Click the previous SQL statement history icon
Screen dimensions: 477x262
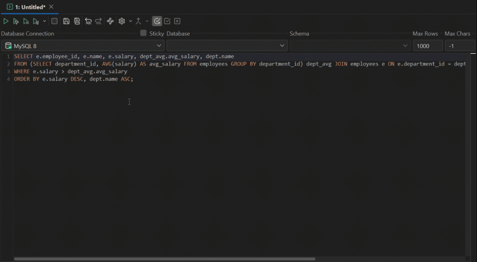[x=88, y=21]
